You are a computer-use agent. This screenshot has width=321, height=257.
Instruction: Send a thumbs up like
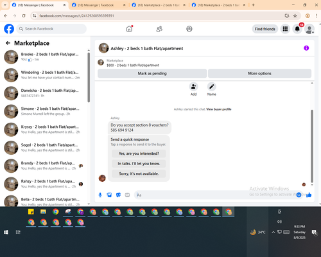click(309, 195)
